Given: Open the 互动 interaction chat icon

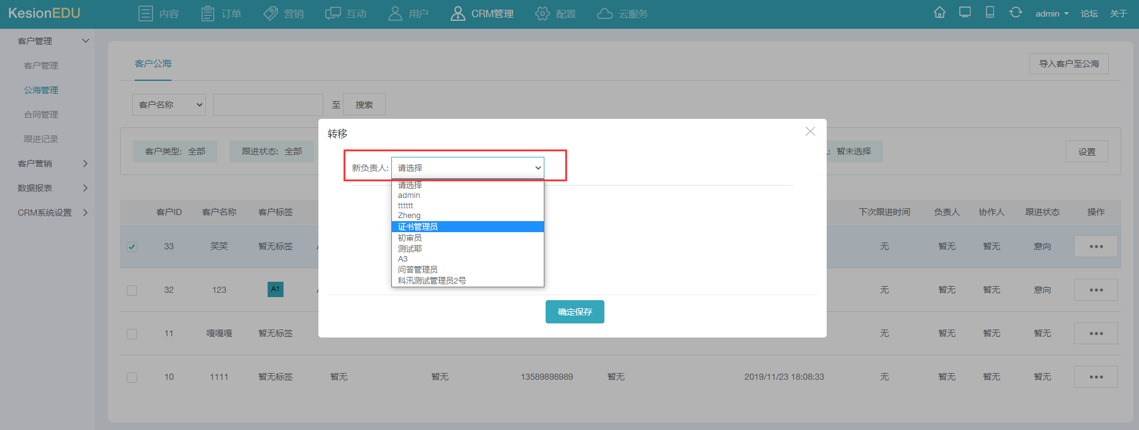Looking at the screenshot, I should (333, 13).
